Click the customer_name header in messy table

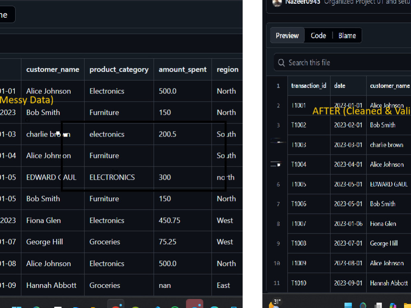tap(53, 69)
